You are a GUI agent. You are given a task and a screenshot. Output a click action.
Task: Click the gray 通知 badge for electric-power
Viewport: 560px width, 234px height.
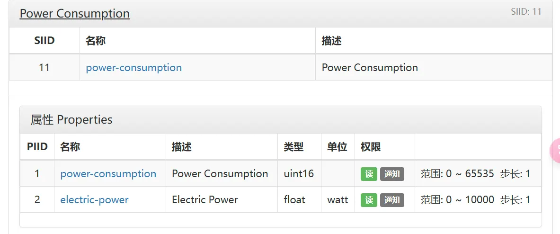click(392, 200)
